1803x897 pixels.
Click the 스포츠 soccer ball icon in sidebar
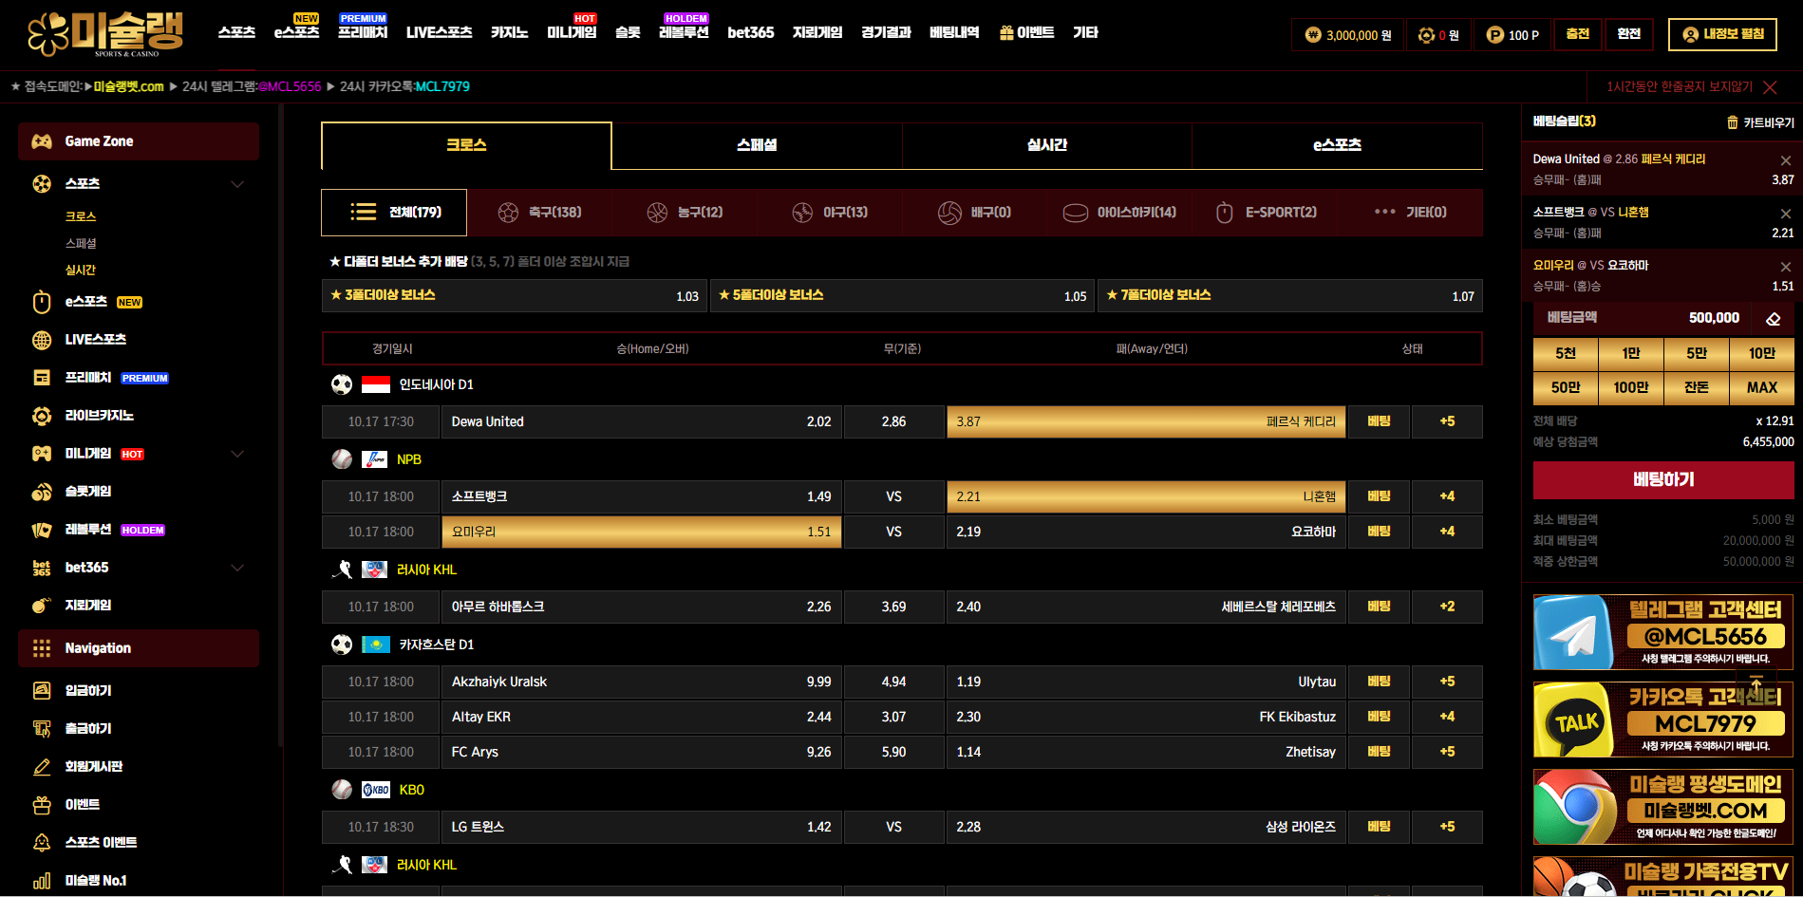tap(42, 183)
